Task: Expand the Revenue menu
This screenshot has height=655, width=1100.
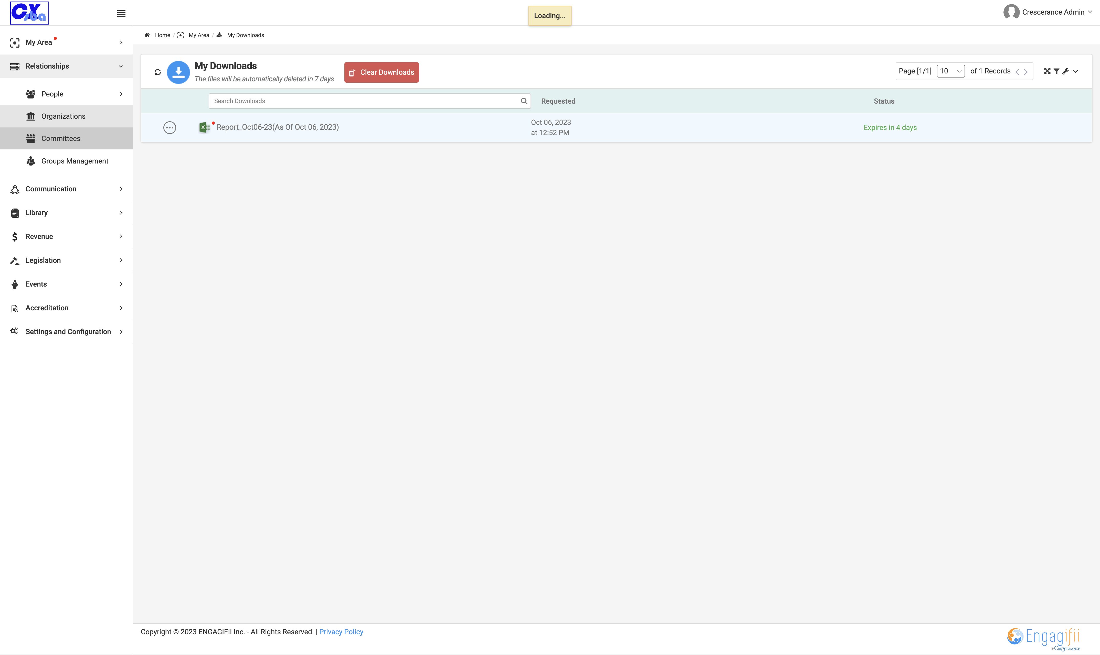Action: [66, 237]
